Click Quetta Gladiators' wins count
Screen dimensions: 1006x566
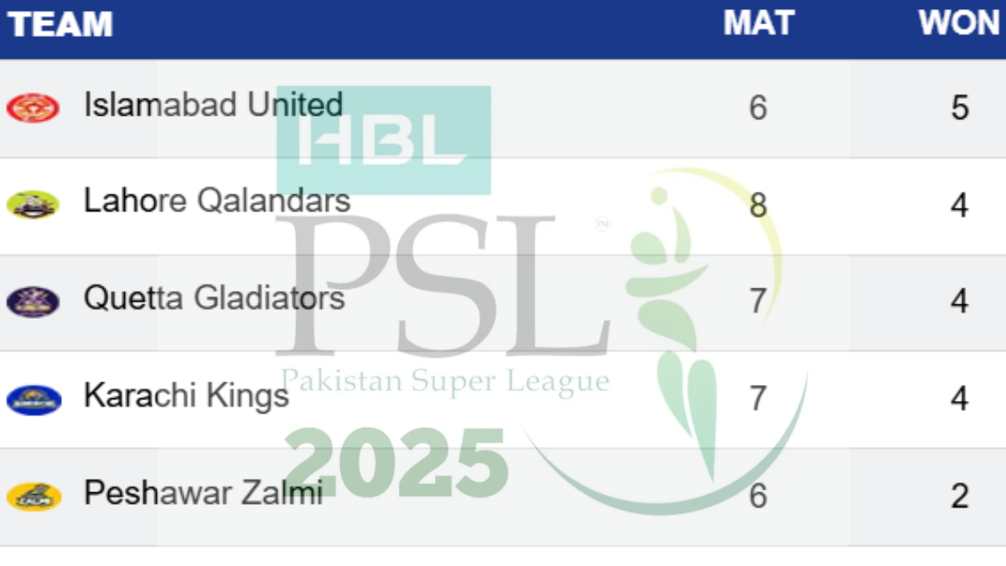coord(960,301)
